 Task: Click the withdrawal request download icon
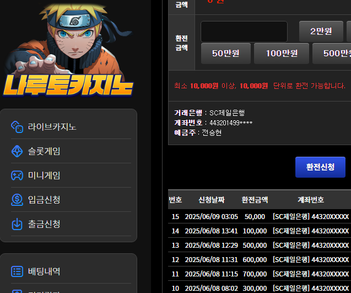click(17, 223)
